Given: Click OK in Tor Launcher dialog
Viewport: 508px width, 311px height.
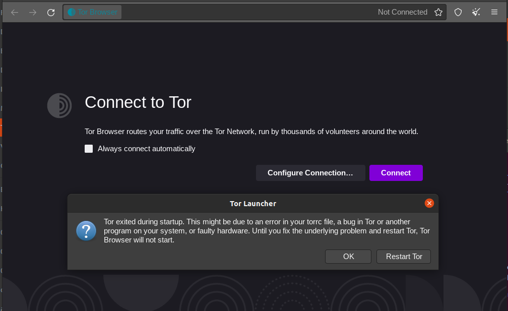Looking at the screenshot, I should coord(348,257).
